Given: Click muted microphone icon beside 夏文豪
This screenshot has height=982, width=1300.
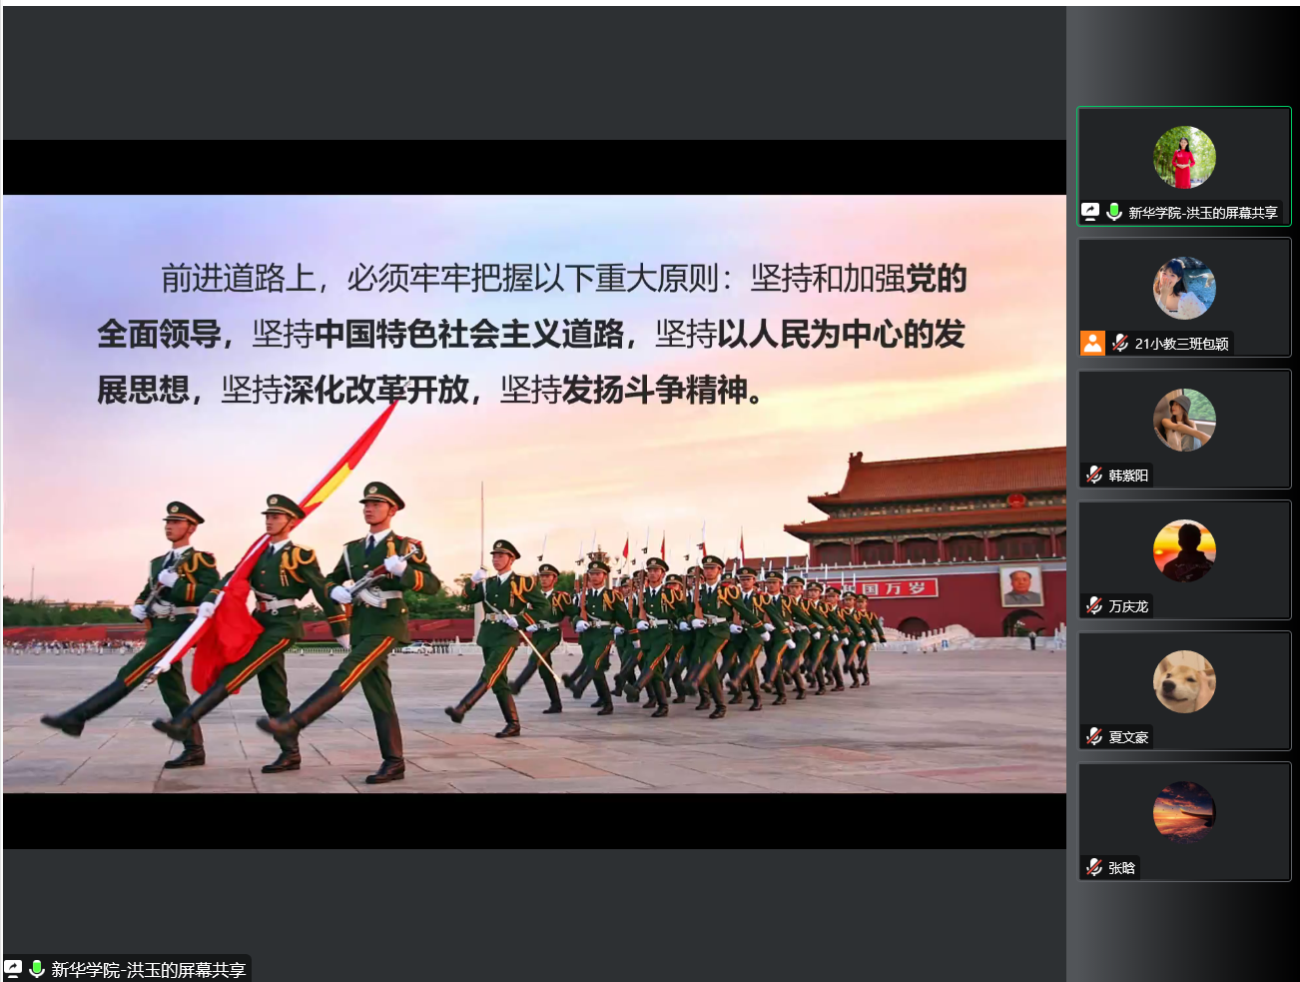Looking at the screenshot, I should point(1094,736).
